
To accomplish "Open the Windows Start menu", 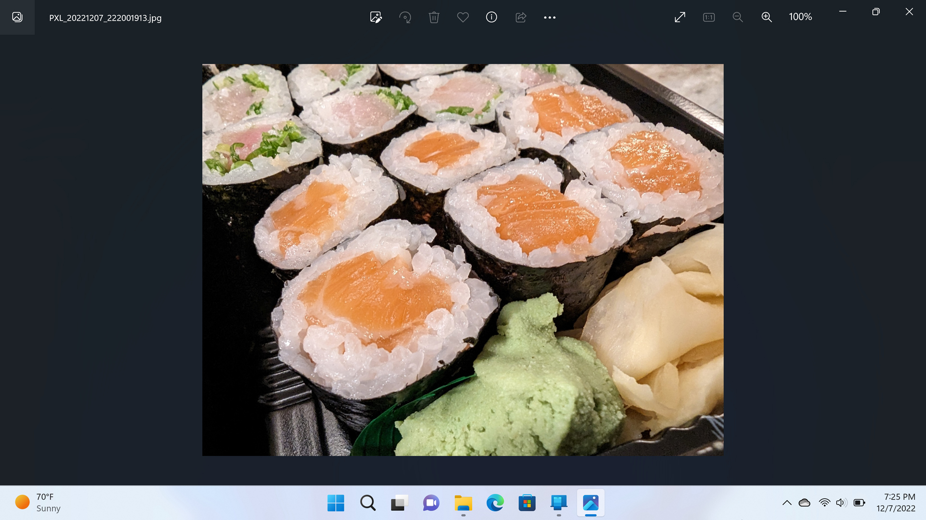I will tap(336, 503).
